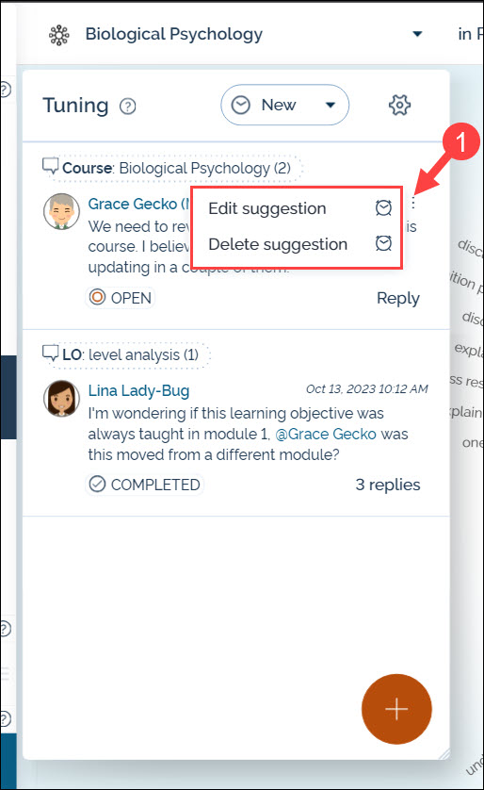Open the three-dot menu on Grace's suggestion

(413, 203)
